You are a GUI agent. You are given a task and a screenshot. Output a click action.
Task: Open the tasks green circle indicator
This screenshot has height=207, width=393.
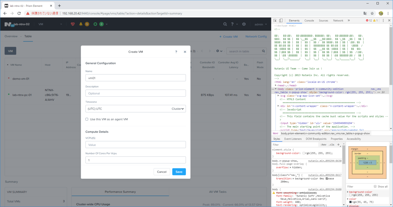(95, 24)
